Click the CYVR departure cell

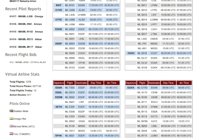pos(59,10)
